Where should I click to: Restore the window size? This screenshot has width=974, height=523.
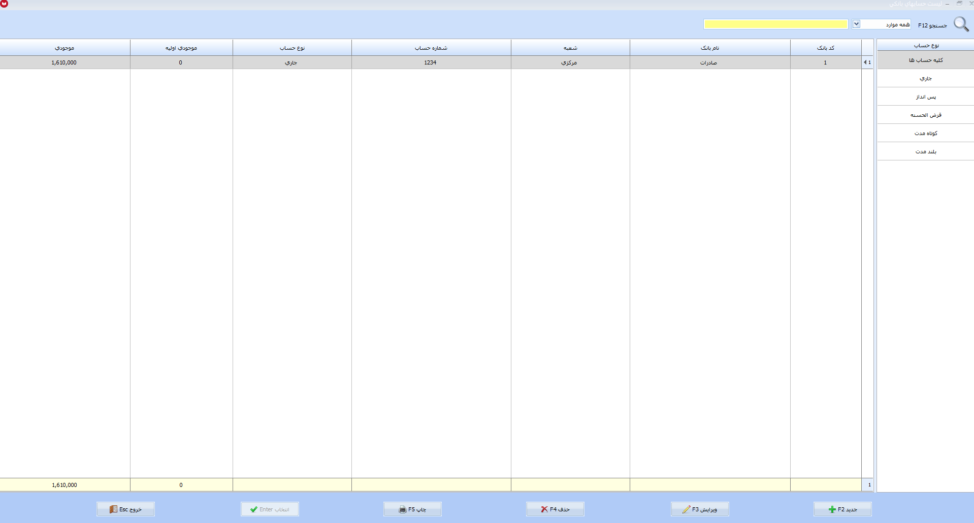pyautogui.click(x=959, y=4)
